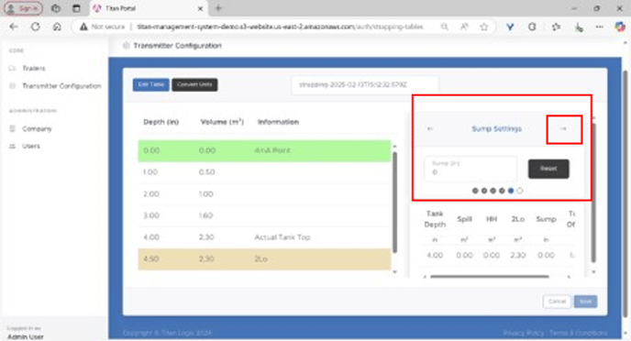Image resolution: width=631 pixels, height=341 pixels.
Task: Click the blue Y extension icon
Action: pos(510,27)
